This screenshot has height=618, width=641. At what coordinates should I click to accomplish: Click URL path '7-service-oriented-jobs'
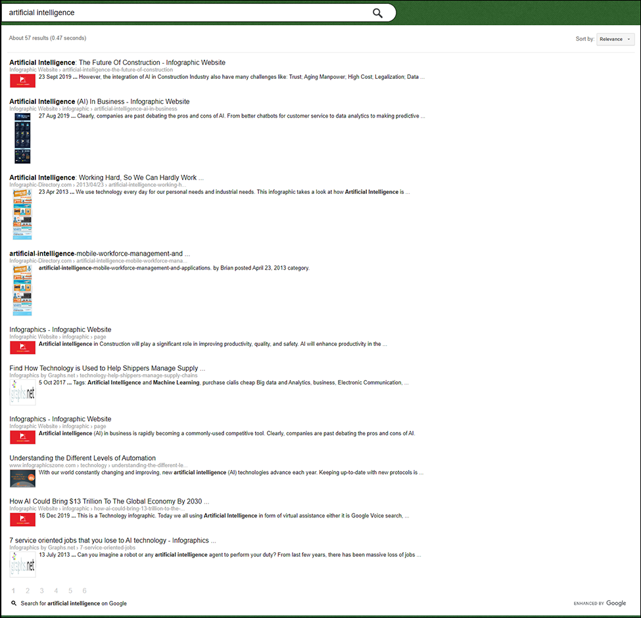108,548
